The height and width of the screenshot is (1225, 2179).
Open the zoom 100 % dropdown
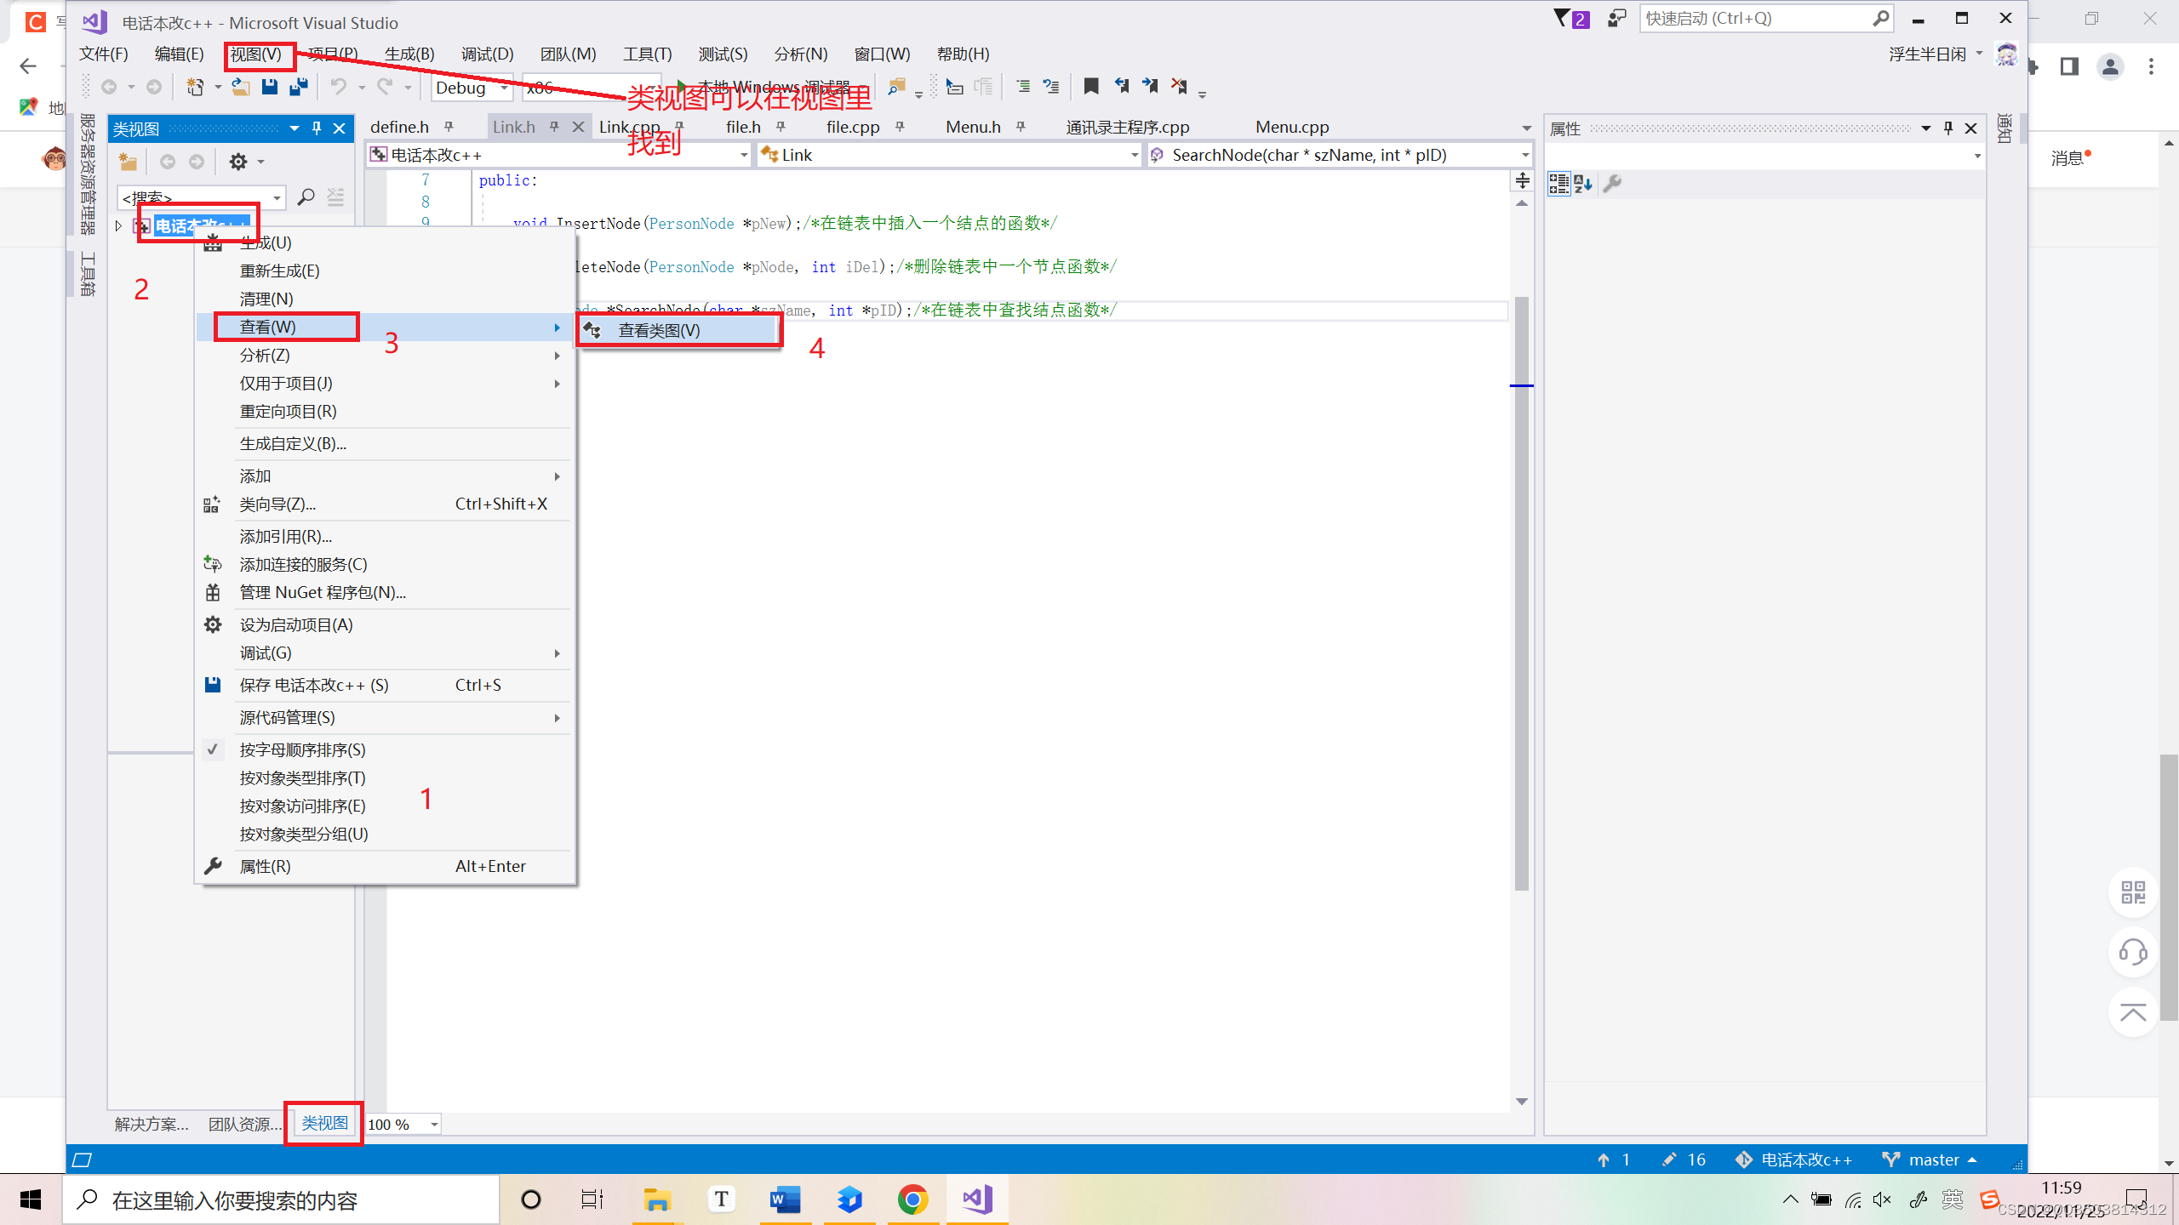click(x=434, y=1125)
